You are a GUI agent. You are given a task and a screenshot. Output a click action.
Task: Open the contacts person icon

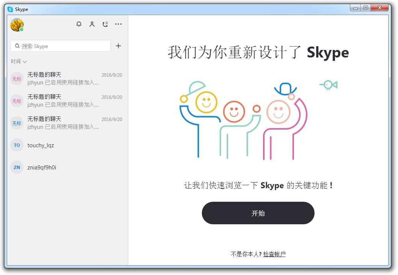point(92,24)
